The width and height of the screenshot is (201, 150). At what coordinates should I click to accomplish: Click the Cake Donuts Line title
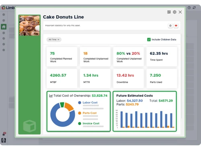tap(64, 17)
